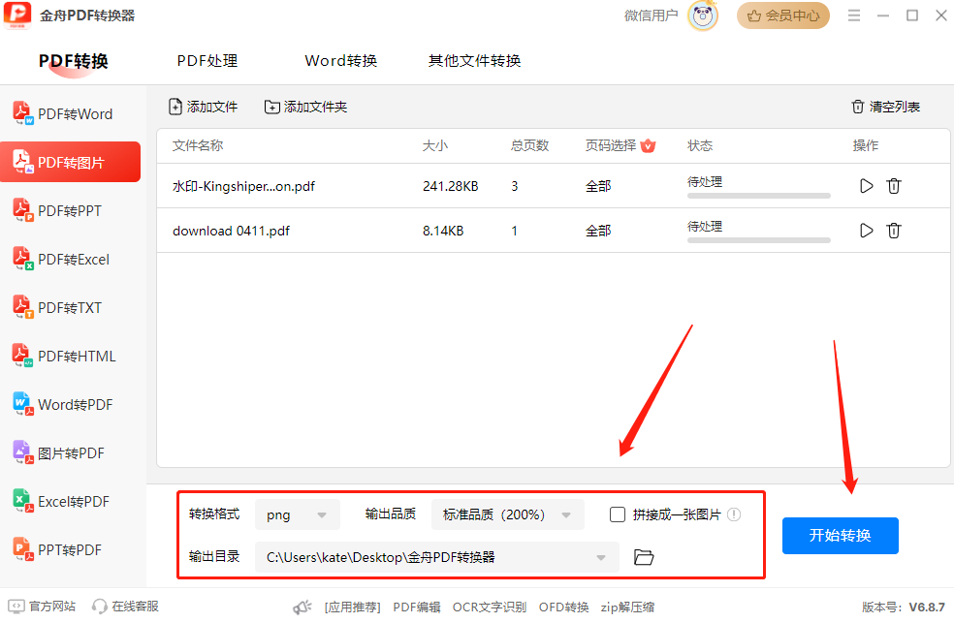Click the info icon beside 拼接成一张图片
Image resolution: width=954 pixels, height=623 pixels.
[x=734, y=514]
